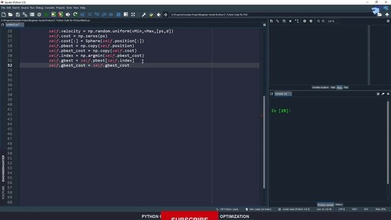Browse console tabs with the left icon

click(271, 94)
